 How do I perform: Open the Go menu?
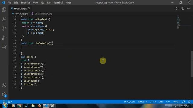[x=43, y=3]
